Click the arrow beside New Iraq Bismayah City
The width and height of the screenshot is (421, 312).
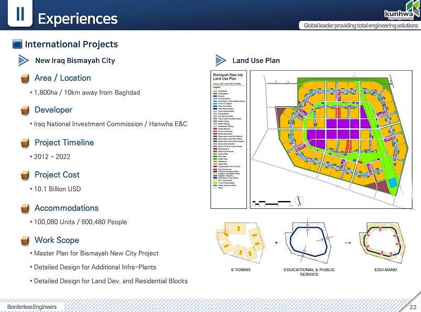coord(24,60)
